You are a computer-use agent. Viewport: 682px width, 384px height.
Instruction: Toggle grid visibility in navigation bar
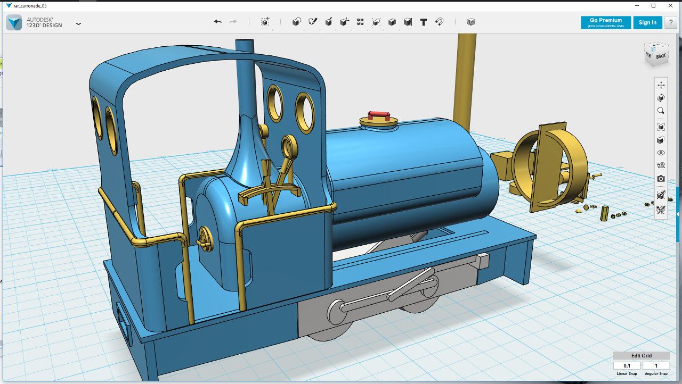(661, 165)
